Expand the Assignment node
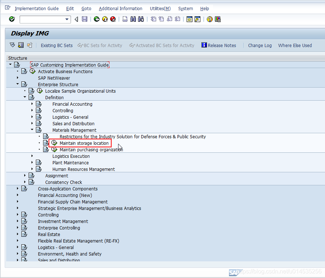The image size is (325, 278). [25, 175]
